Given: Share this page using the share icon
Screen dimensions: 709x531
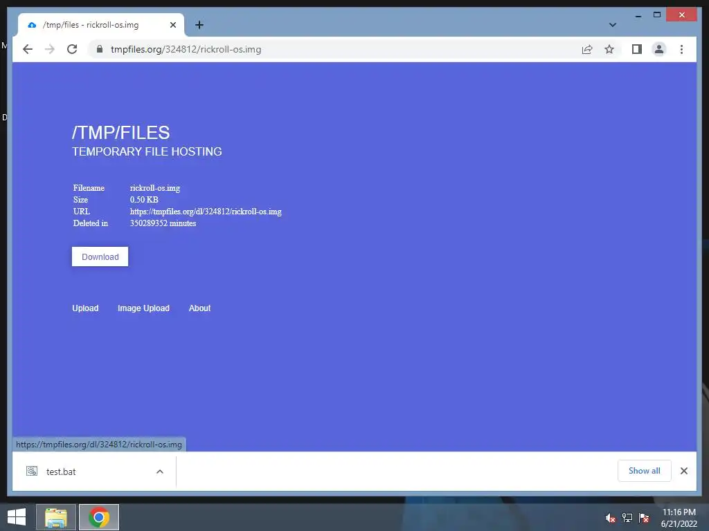Looking at the screenshot, I should click(x=587, y=49).
